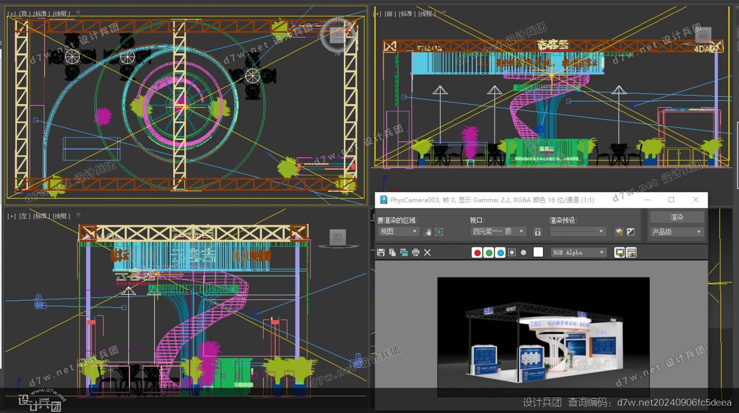Click the Save Image icon in render window
Viewport: 739px width, 413px height.
381,252
